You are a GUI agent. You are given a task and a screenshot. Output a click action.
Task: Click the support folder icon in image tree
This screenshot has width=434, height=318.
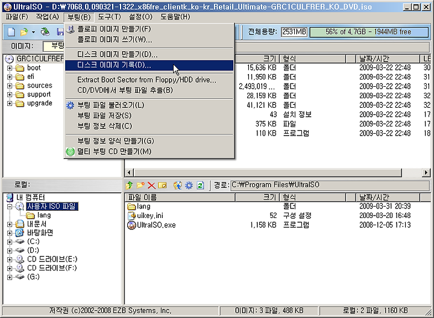pos(20,95)
